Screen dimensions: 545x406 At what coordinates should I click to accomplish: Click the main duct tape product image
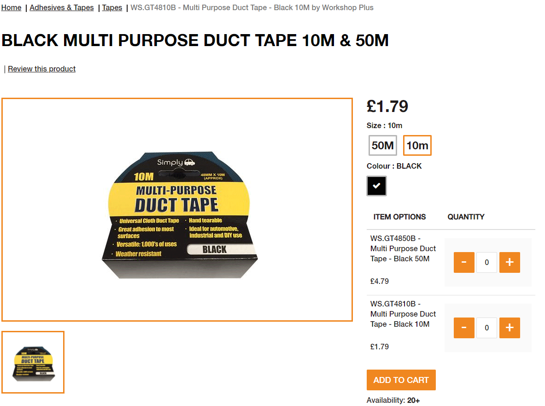point(177,210)
